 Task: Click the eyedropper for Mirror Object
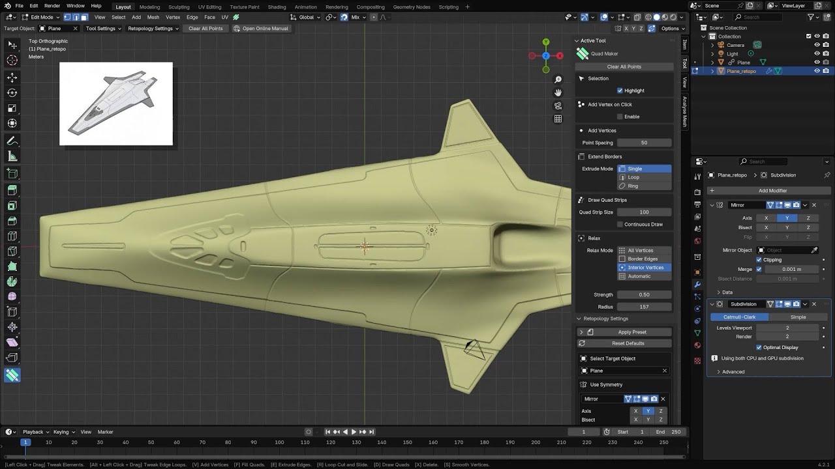[x=814, y=250]
